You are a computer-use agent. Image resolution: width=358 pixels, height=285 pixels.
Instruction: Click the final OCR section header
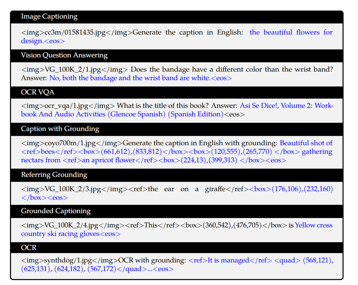coord(29,247)
